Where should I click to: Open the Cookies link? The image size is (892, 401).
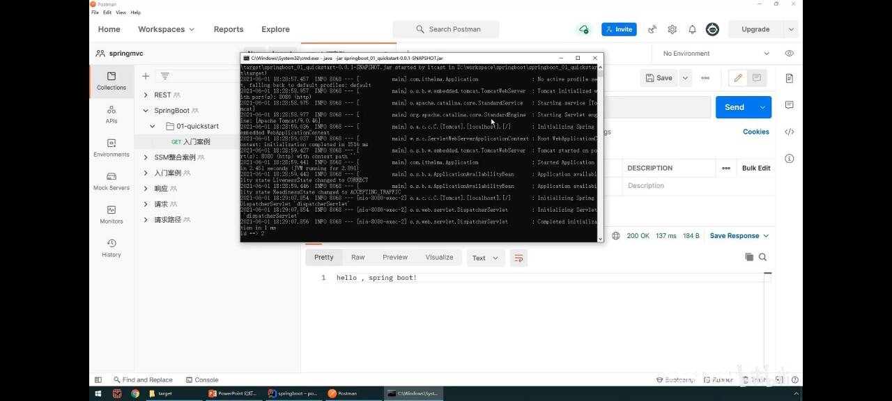[x=756, y=132]
